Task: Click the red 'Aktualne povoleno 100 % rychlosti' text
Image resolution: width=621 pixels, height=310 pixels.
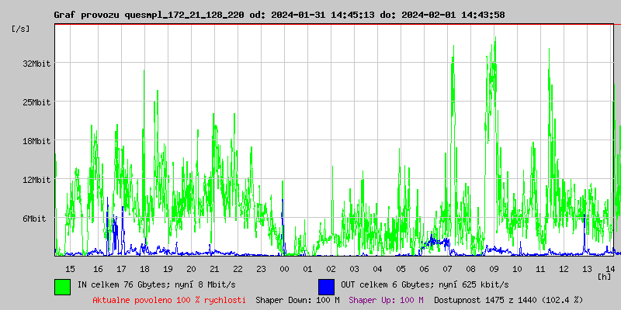Action: 169,300
